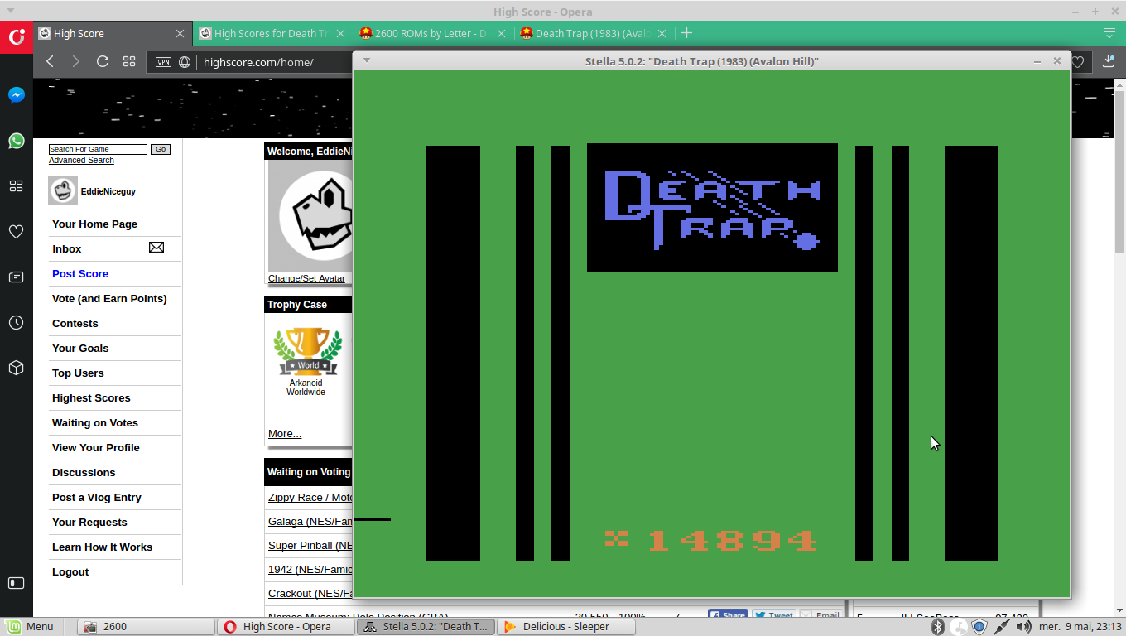Open the Post Score page
Viewport: 1126px width, 636px height.
[x=80, y=273]
